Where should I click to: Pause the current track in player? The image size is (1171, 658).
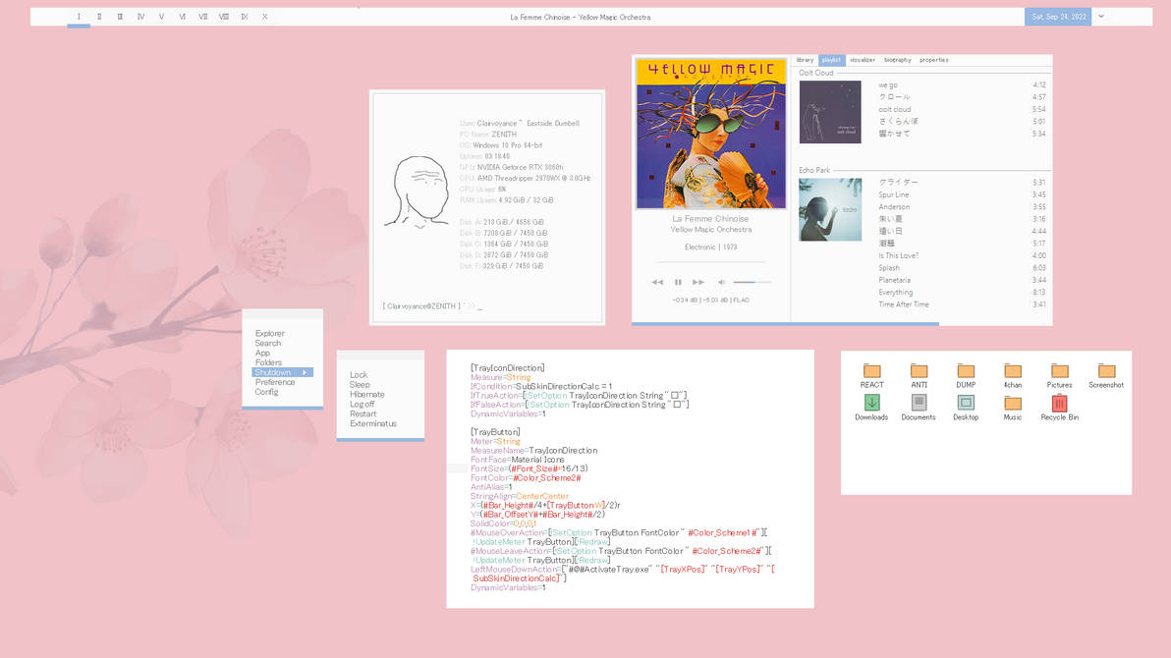coord(678,282)
